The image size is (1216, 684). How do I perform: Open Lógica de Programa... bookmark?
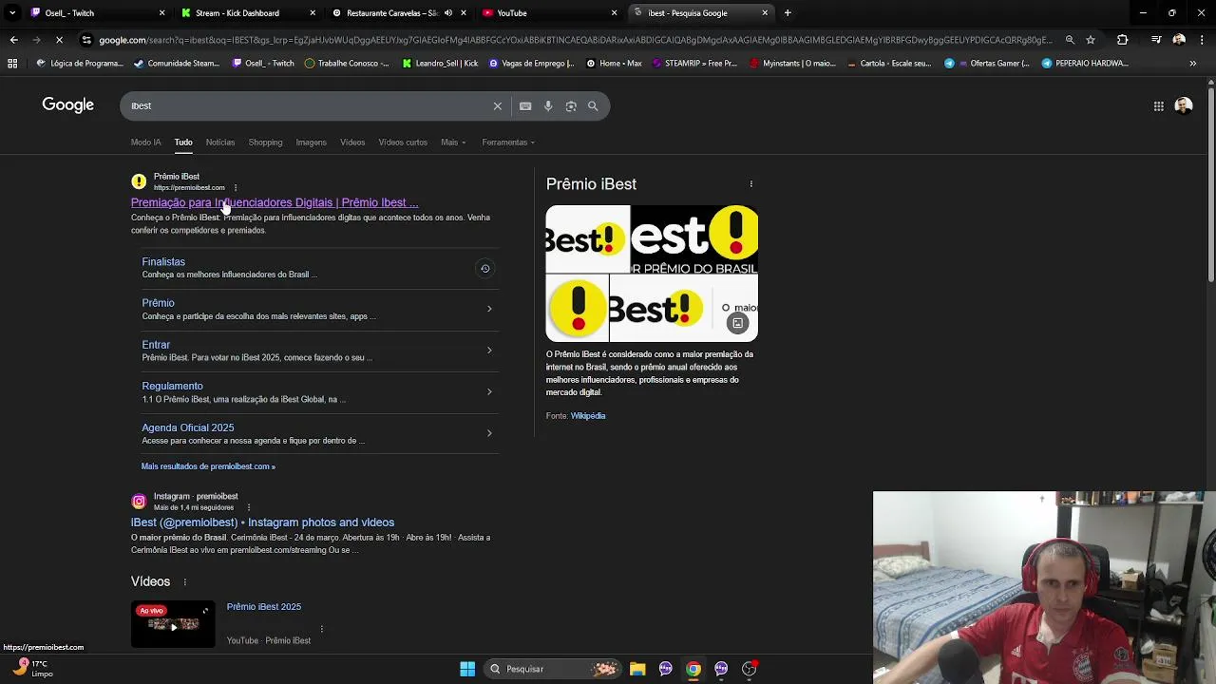pyautogui.click(x=80, y=64)
